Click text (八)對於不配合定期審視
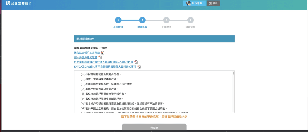Viewport: 308px width, 132px height. pos(124,108)
